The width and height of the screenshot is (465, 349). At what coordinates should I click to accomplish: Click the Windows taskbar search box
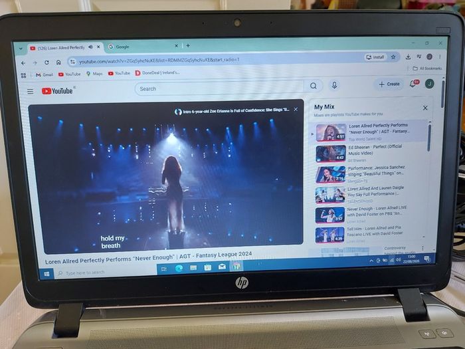tap(105, 272)
